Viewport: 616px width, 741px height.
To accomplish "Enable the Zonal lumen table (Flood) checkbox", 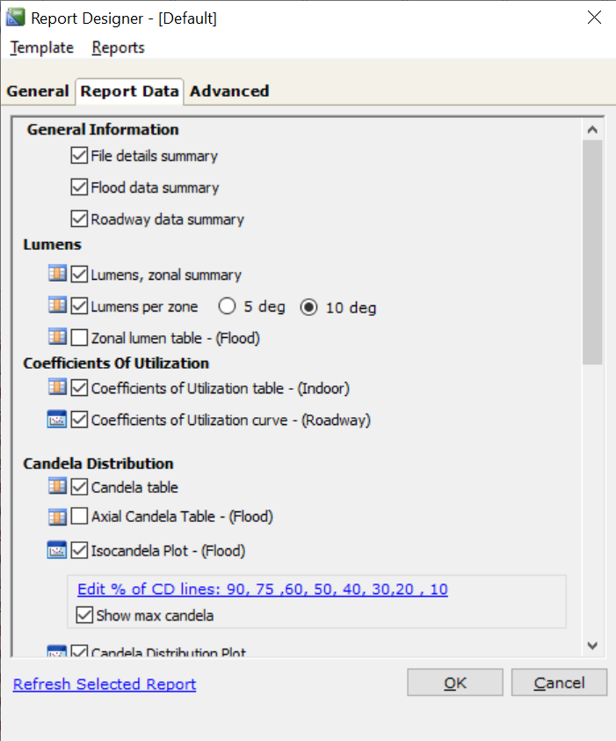I will point(79,337).
